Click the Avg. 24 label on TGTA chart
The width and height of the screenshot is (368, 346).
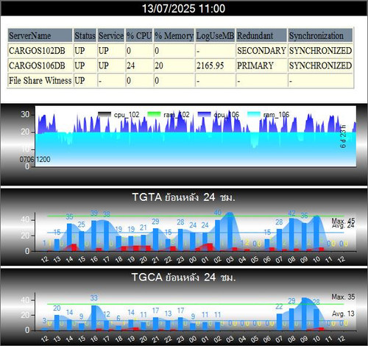point(343,225)
